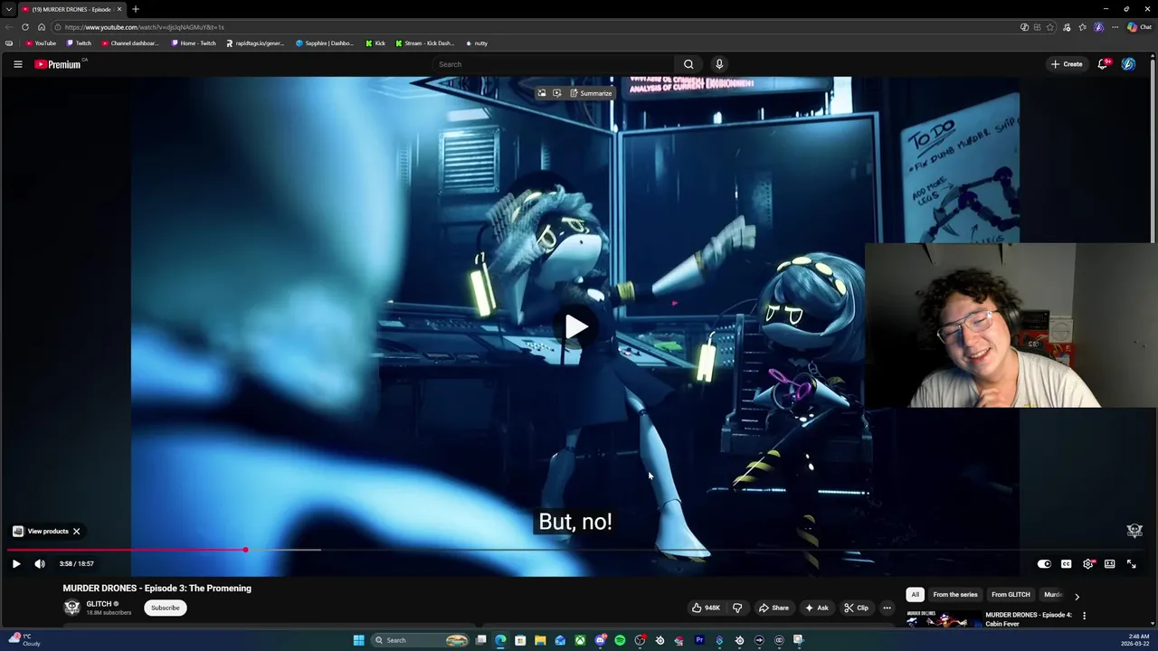This screenshot has height=651, width=1158.
Task: Like the video (948K)
Action: pyautogui.click(x=706, y=608)
